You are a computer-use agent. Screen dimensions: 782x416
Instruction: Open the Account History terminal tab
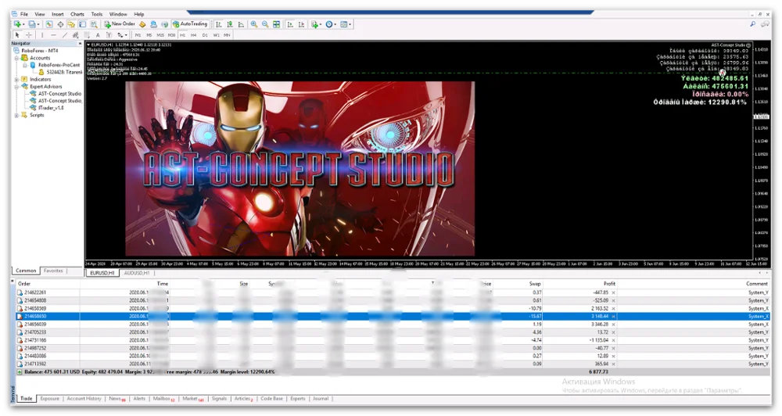(83, 399)
